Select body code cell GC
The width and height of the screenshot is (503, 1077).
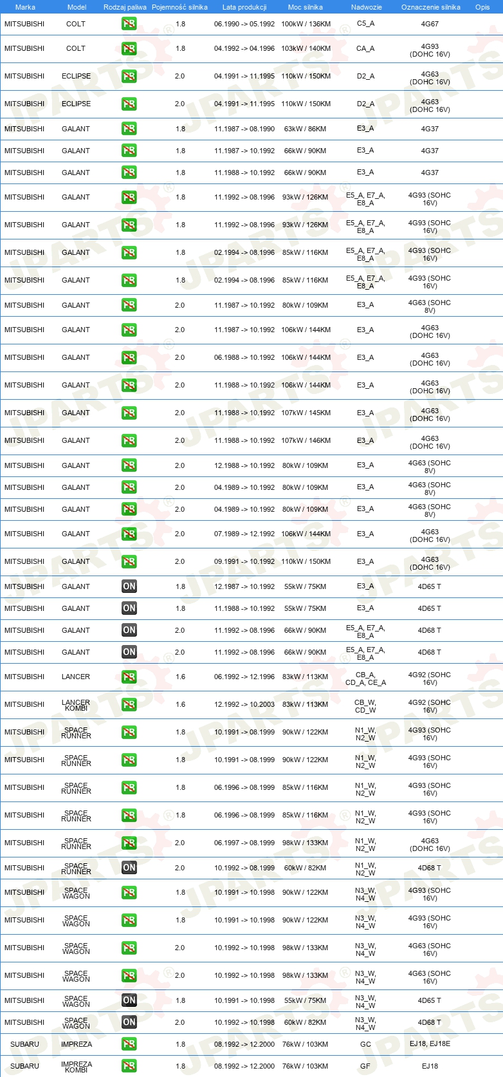(365, 1044)
